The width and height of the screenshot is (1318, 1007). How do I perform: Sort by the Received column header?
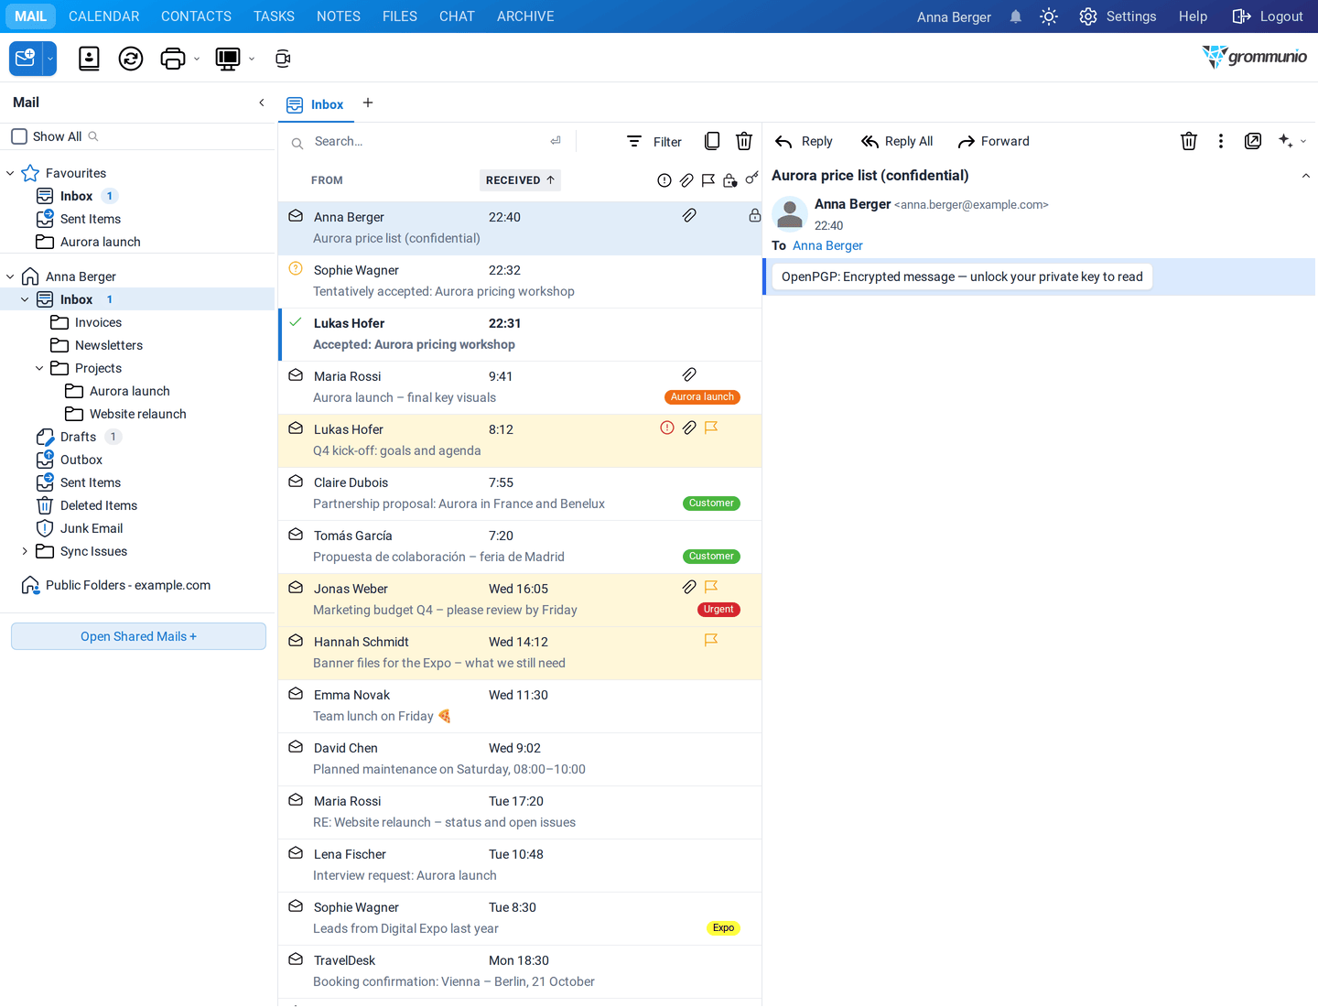point(520,180)
